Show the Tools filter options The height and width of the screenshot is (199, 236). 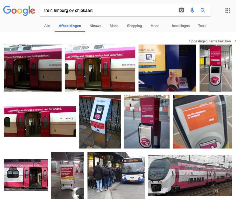coord(202,26)
